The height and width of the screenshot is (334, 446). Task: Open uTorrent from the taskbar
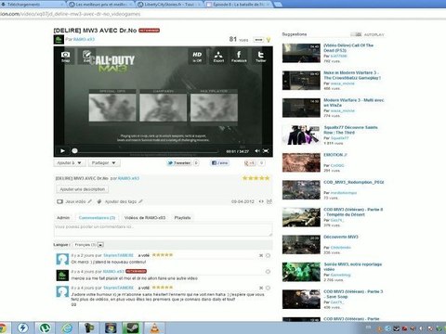pyautogui.click(x=46, y=328)
